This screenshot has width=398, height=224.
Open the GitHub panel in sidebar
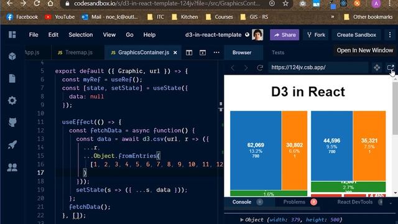[12, 123]
